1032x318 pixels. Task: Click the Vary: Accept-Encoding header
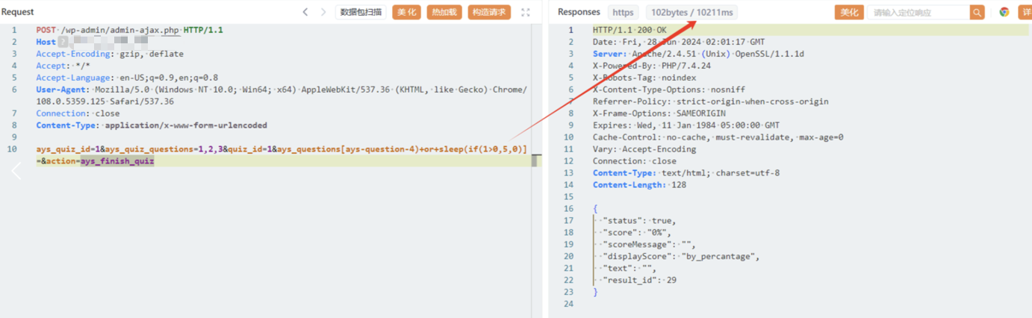pyautogui.click(x=644, y=149)
